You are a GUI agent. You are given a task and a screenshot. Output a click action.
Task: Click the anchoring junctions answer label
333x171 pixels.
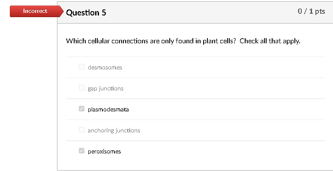[x=114, y=130]
